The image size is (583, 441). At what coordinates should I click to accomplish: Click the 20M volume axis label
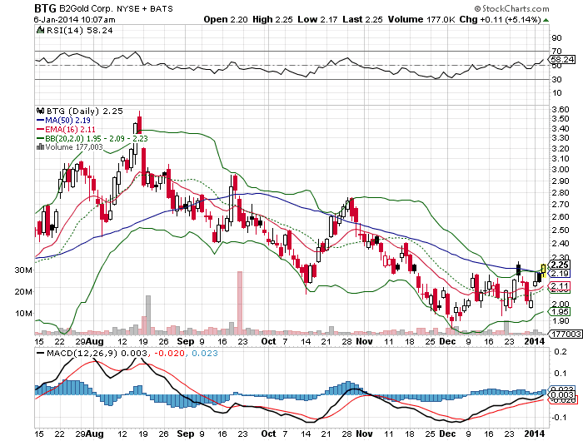coord(23,292)
